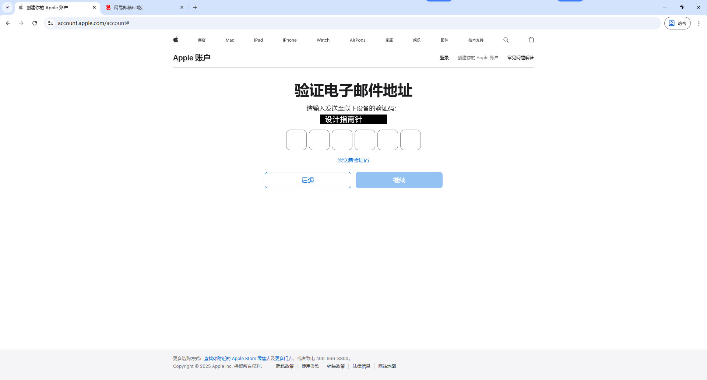Focus the third verification code box
The height and width of the screenshot is (380, 707).
tap(342, 140)
